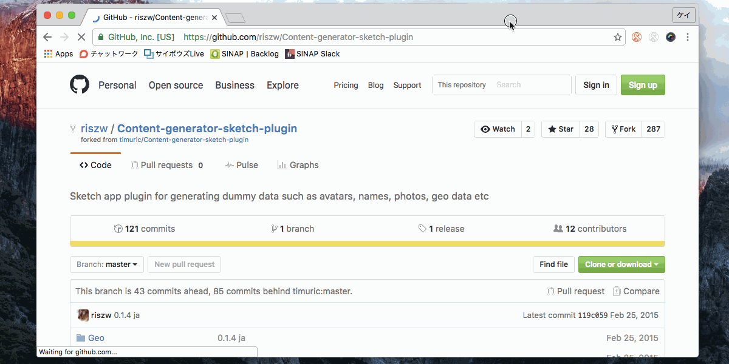Go to Blog page

(x=375, y=86)
